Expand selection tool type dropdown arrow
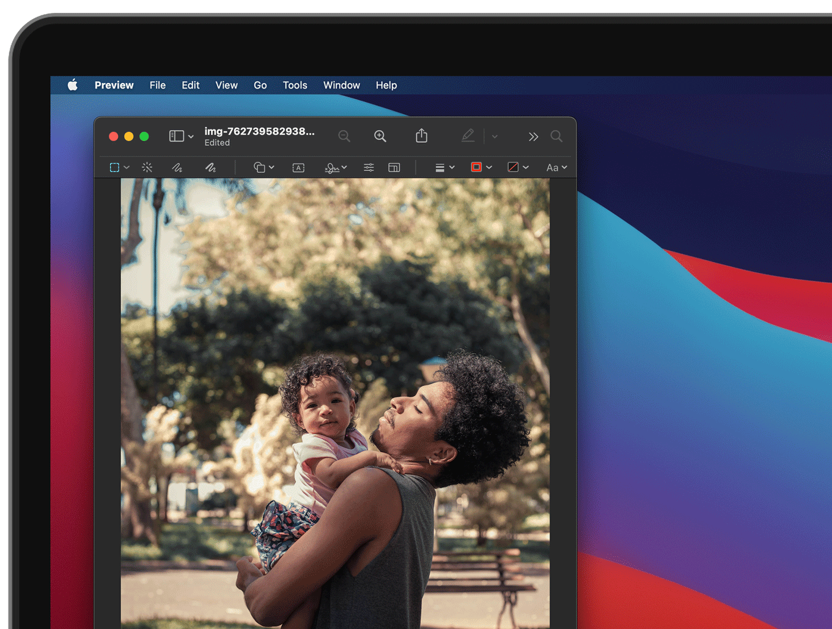Image resolution: width=832 pixels, height=629 pixels. pos(127,167)
